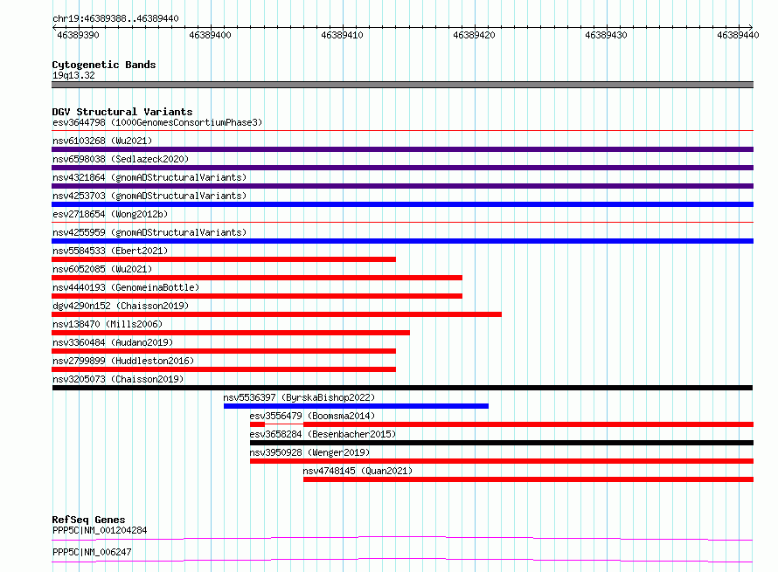Click the red bar under nsv6052085
This screenshot has height=572, width=778.
(257, 278)
